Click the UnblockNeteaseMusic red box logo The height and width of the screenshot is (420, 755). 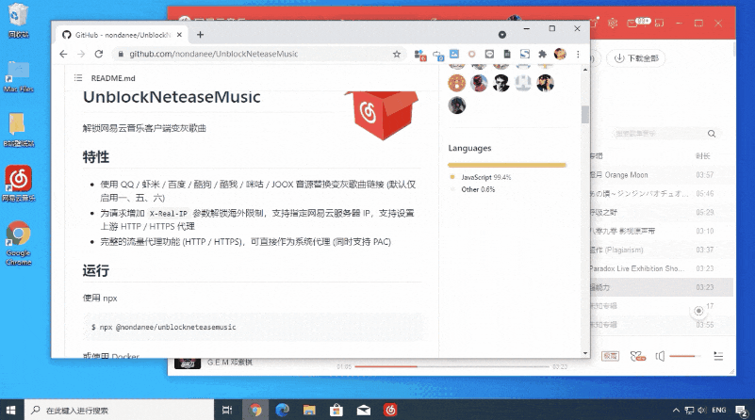(382, 115)
